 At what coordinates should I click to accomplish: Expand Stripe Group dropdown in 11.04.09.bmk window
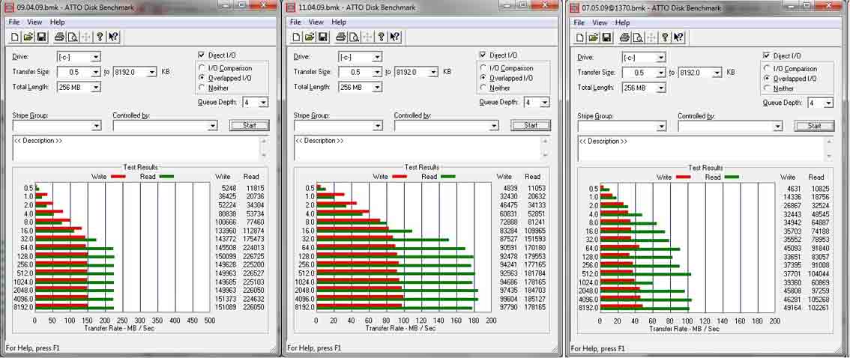[377, 126]
